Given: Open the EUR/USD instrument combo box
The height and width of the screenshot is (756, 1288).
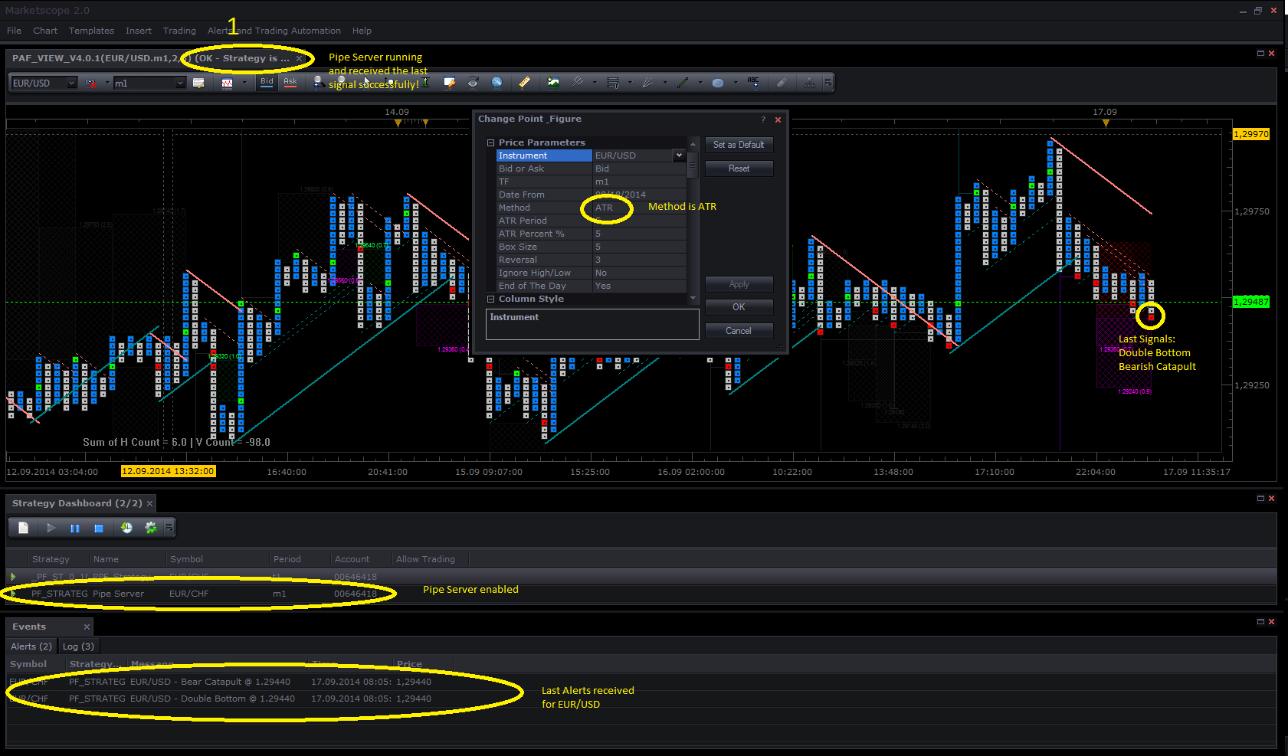Looking at the screenshot, I should click(44, 83).
